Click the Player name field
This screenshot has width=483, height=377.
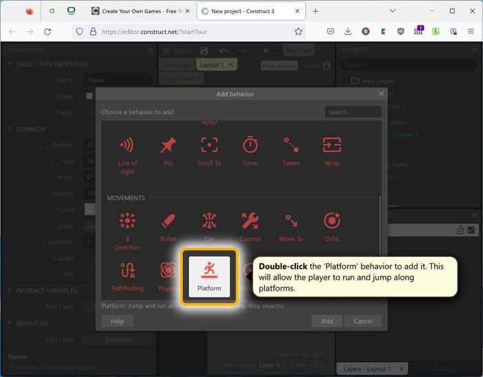118,80
